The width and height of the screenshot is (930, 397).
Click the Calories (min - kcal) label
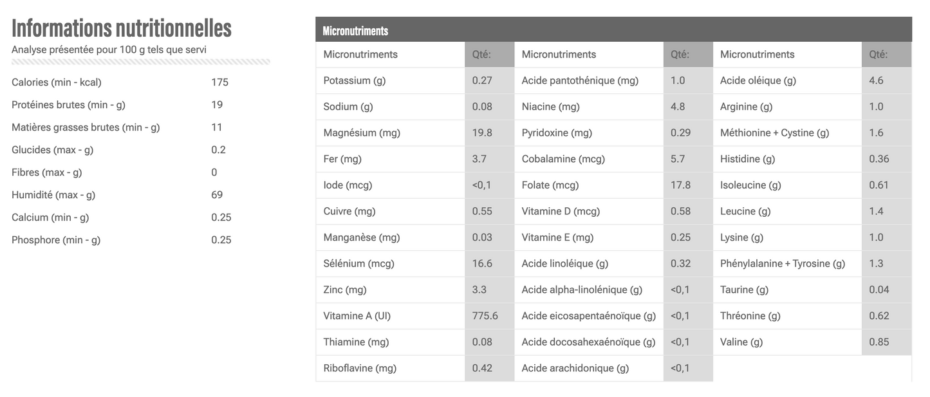(x=57, y=82)
